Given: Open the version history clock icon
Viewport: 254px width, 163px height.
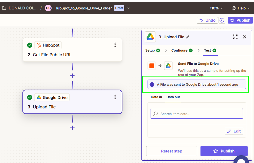Looking at the screenshot, I should pos(222,20).
